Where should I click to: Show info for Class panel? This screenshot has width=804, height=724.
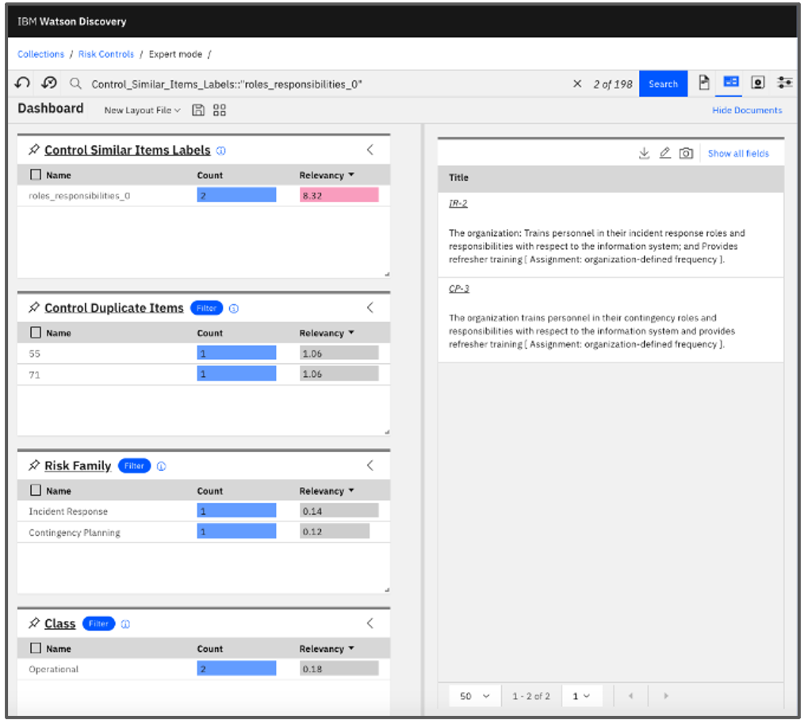(x=125, y=624)
